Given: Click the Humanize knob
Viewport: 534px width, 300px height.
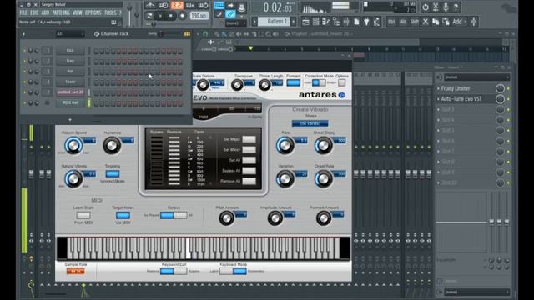Looking at the screenshot, I should click(112, 146).
